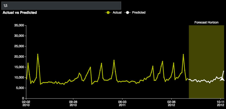
Task: Click the x-axis date 02-02 2010
Action: (26, 104)
